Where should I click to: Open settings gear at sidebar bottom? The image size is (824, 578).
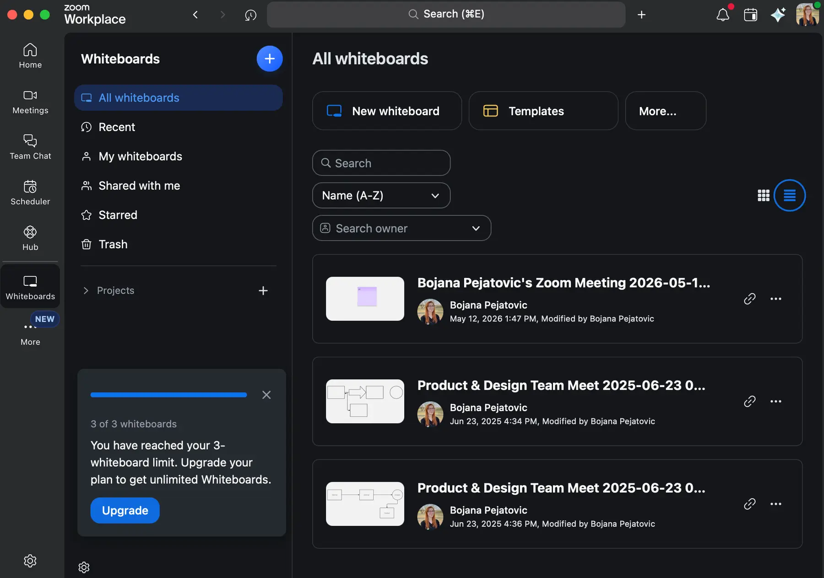click(x=30, y=561)
